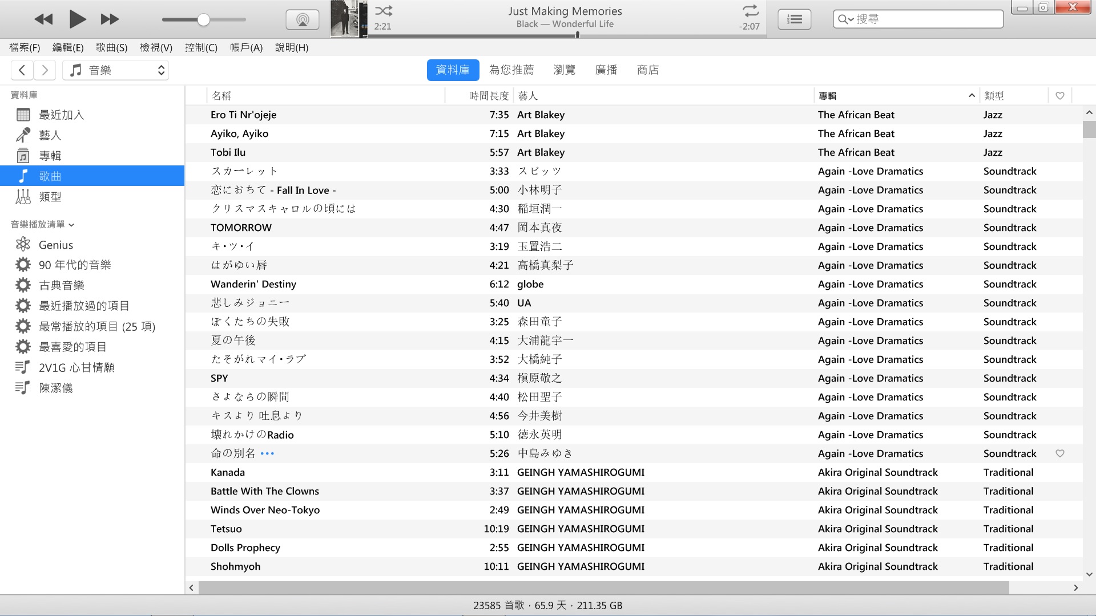The height and width of the screenshot is (616, 1096).
Task: Open the AirPlay output button
Action: coord(303,20)
